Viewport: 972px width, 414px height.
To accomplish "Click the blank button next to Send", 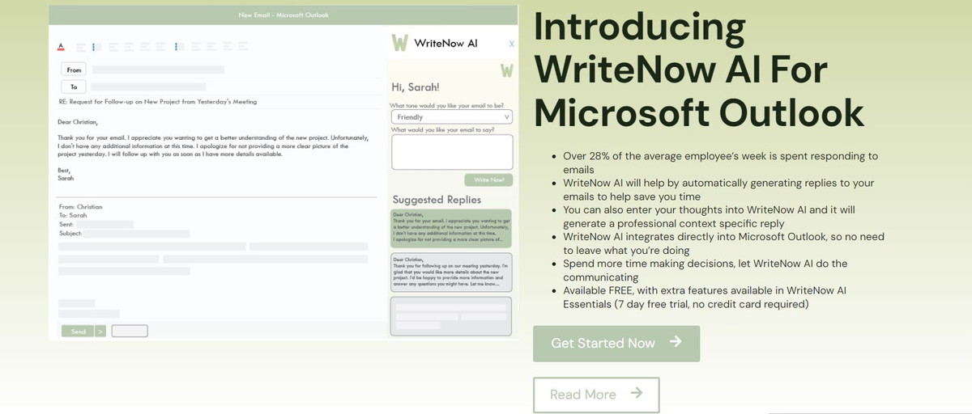I will [x=130, y=331].
